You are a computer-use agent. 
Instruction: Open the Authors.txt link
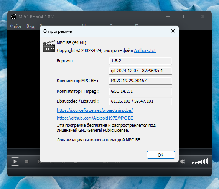pos(145,50)
